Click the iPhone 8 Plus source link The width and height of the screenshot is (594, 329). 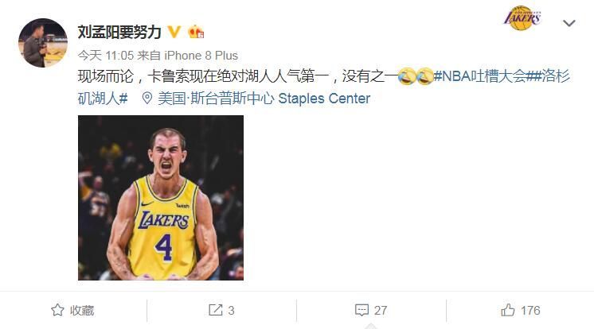[x=201, y=56]
